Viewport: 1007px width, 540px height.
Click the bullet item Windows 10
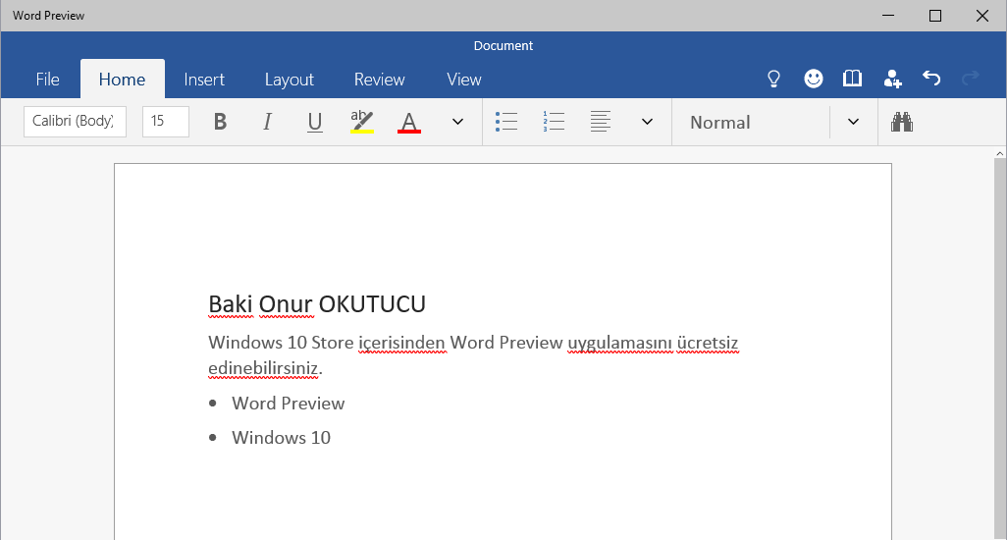[x=282, y=438]
